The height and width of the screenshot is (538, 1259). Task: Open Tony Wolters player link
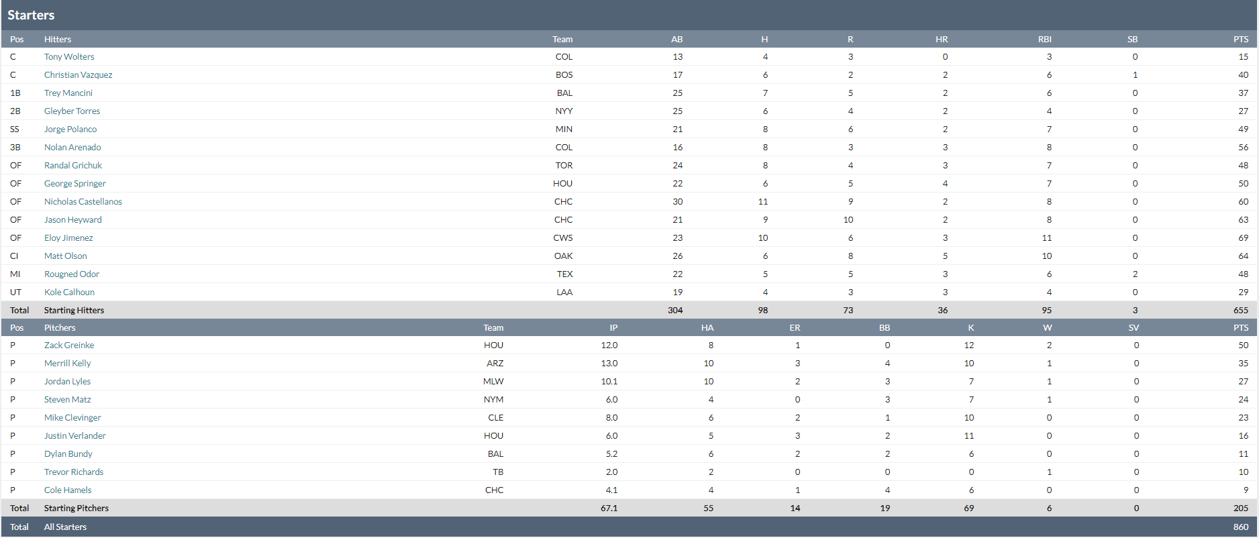pyautogui.click(x=69, y=57)
